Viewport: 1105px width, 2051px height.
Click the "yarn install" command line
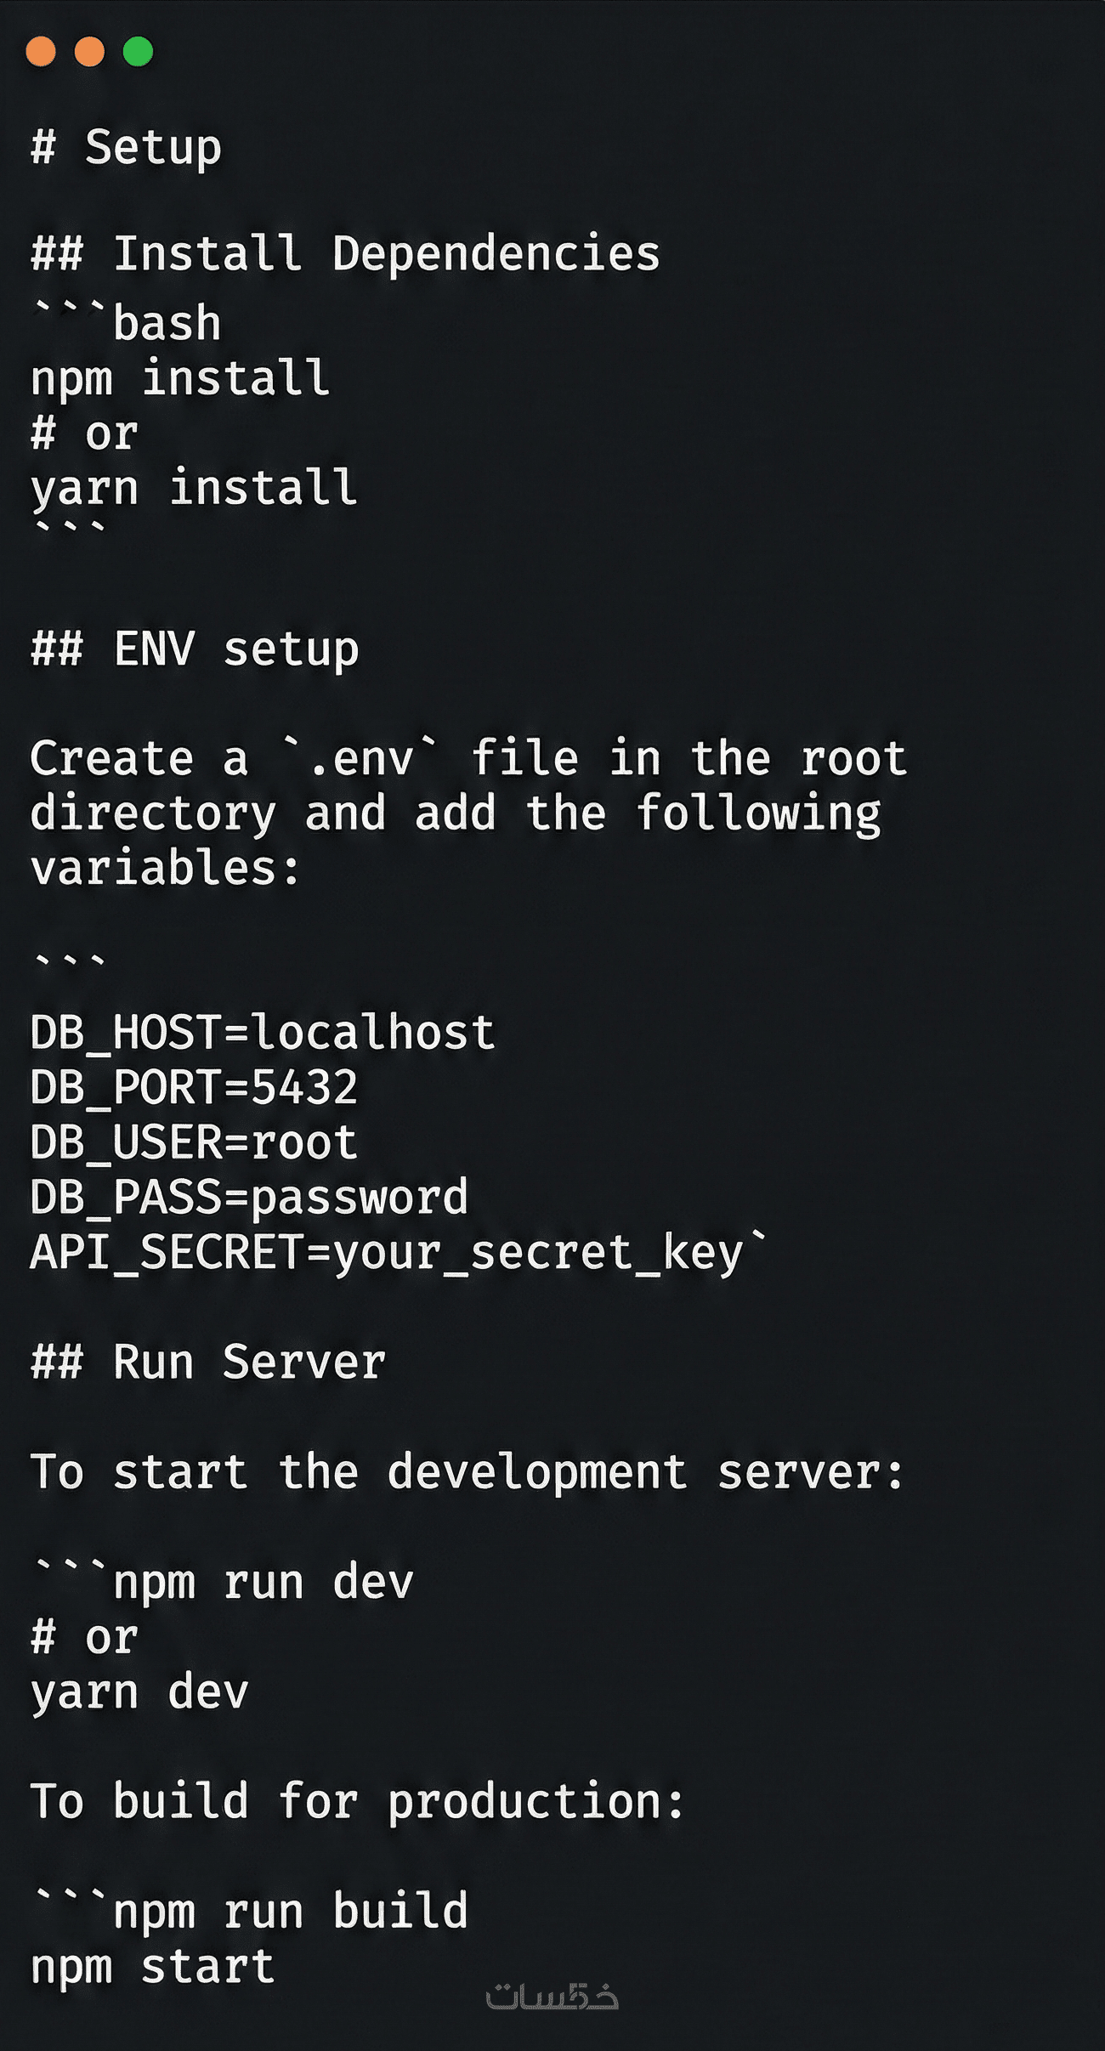[x=194, y=488]
